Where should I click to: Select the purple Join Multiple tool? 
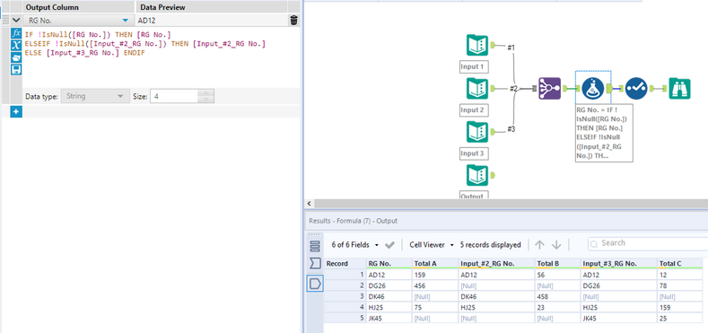coord(549,89)
